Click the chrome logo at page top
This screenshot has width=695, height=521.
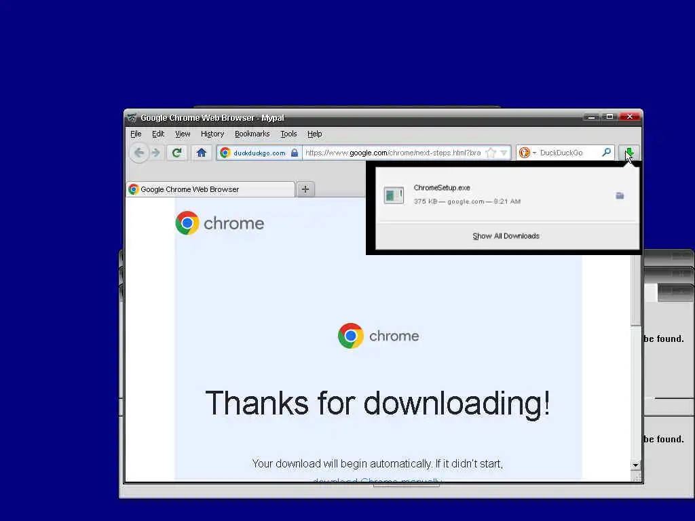pyautogui.click(x=219, y=223)
